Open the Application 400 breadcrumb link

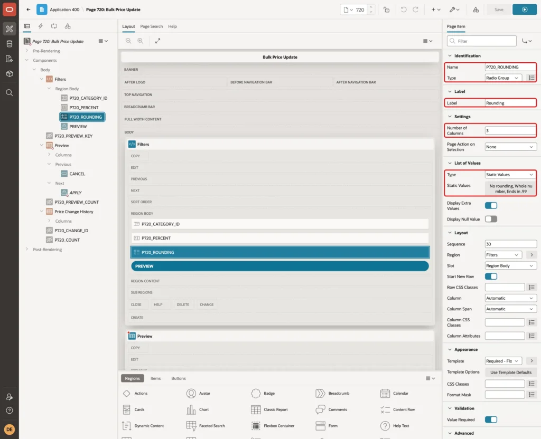64,9
